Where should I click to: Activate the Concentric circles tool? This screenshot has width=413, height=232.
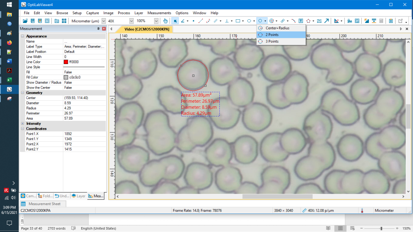click(271, 21)
